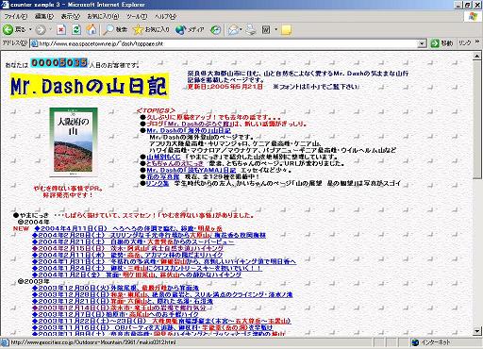Click the page icon in address bar

point(34,43)
